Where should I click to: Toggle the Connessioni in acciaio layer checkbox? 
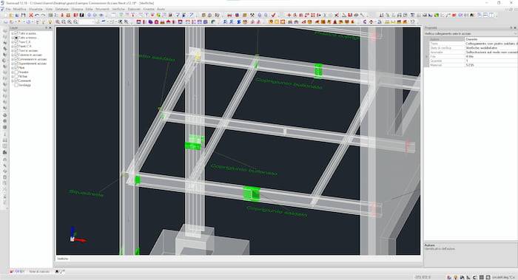(16, 59)
